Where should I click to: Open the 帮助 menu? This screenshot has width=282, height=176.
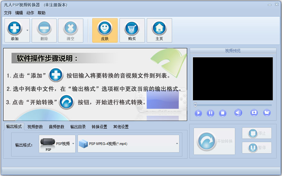click(x=42, y=13)
